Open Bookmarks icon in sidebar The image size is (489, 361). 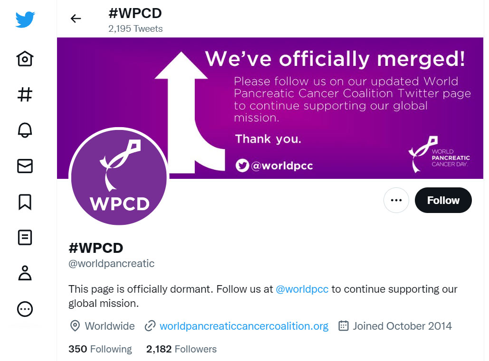25,202
